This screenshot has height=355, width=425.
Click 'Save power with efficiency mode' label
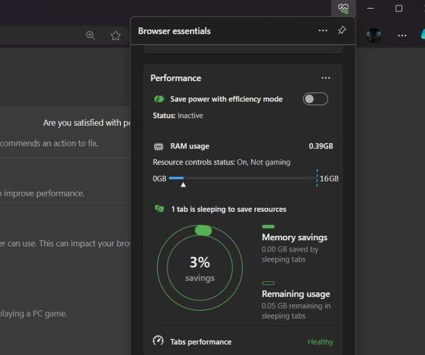(226, 99)
